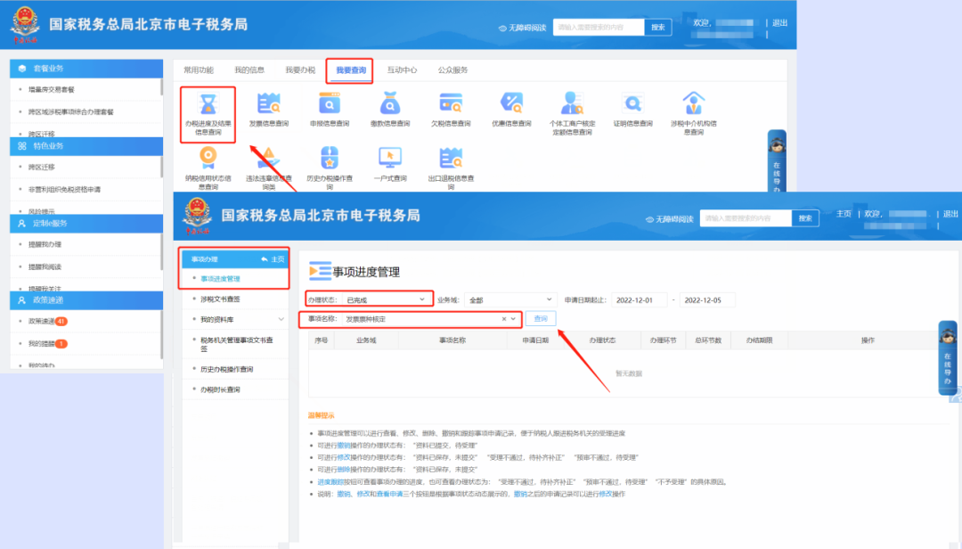This screenshot has height=549, width=962.
Task: Open the 业务域 dropdown showing 全部
Action: coord(511,299)
